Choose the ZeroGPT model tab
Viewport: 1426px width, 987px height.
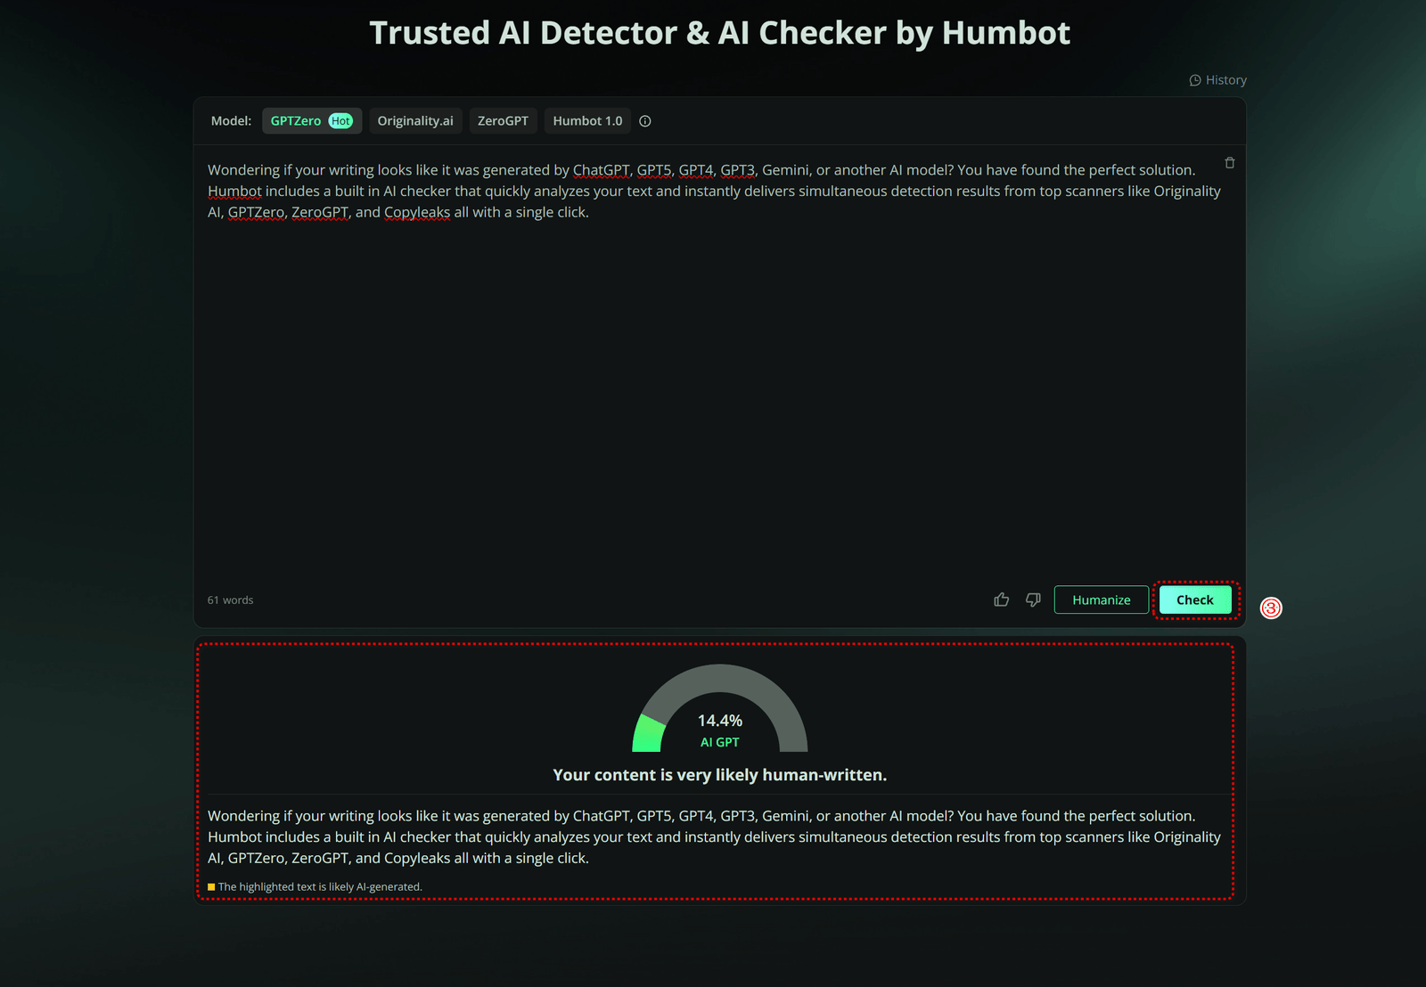pyautogui.click(x=503, y=121)
